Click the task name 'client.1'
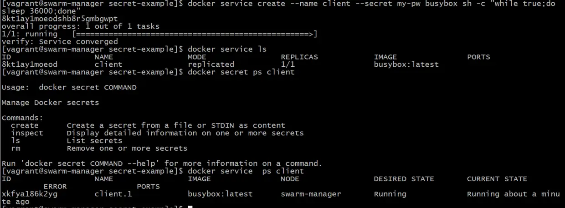 pyautogui.click(x=113, y=194)
